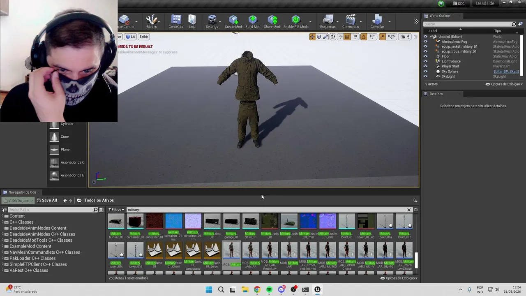This screenshot has width=526, height=296.
Task: Click Enable PIE Mods toolbar icon
Action: click(x=296, y=21)
